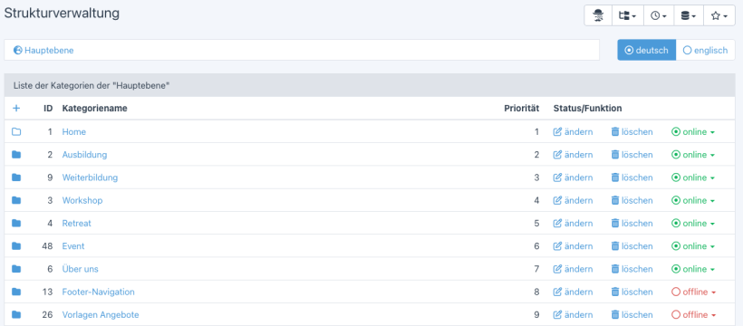
Task: Click the ändern pencil for Ausbildung
Action: click(573, 155)
